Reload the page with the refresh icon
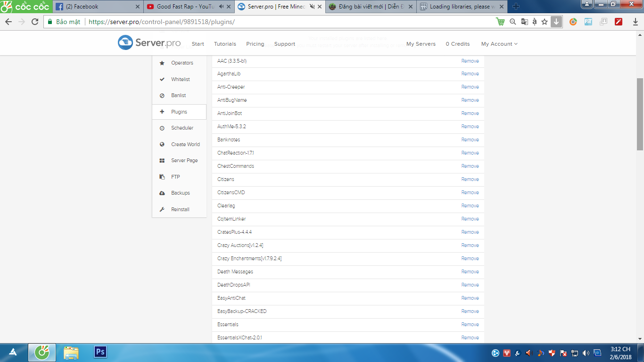The image size is (644, 362). (x=35, y=22)
